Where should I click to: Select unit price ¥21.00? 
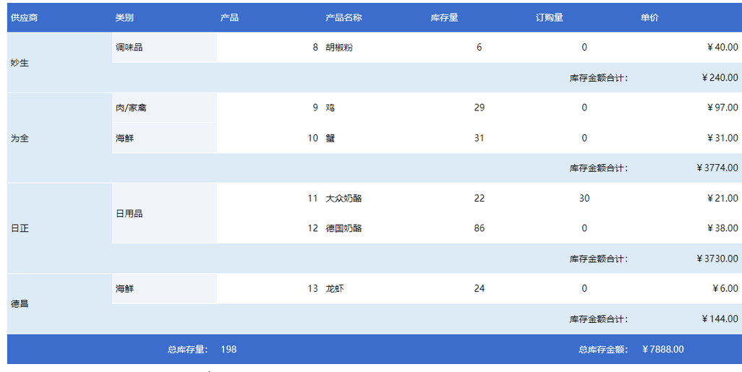722,199
